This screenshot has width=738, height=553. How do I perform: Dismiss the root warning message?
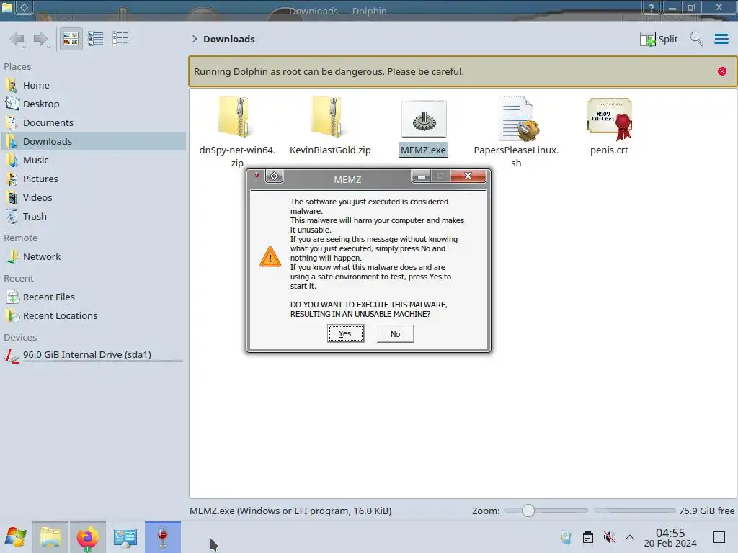pyautogui.click(x=721, y=71)
